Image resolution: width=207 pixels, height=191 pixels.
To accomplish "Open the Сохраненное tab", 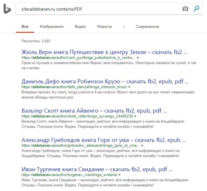I will pos(147,27).
